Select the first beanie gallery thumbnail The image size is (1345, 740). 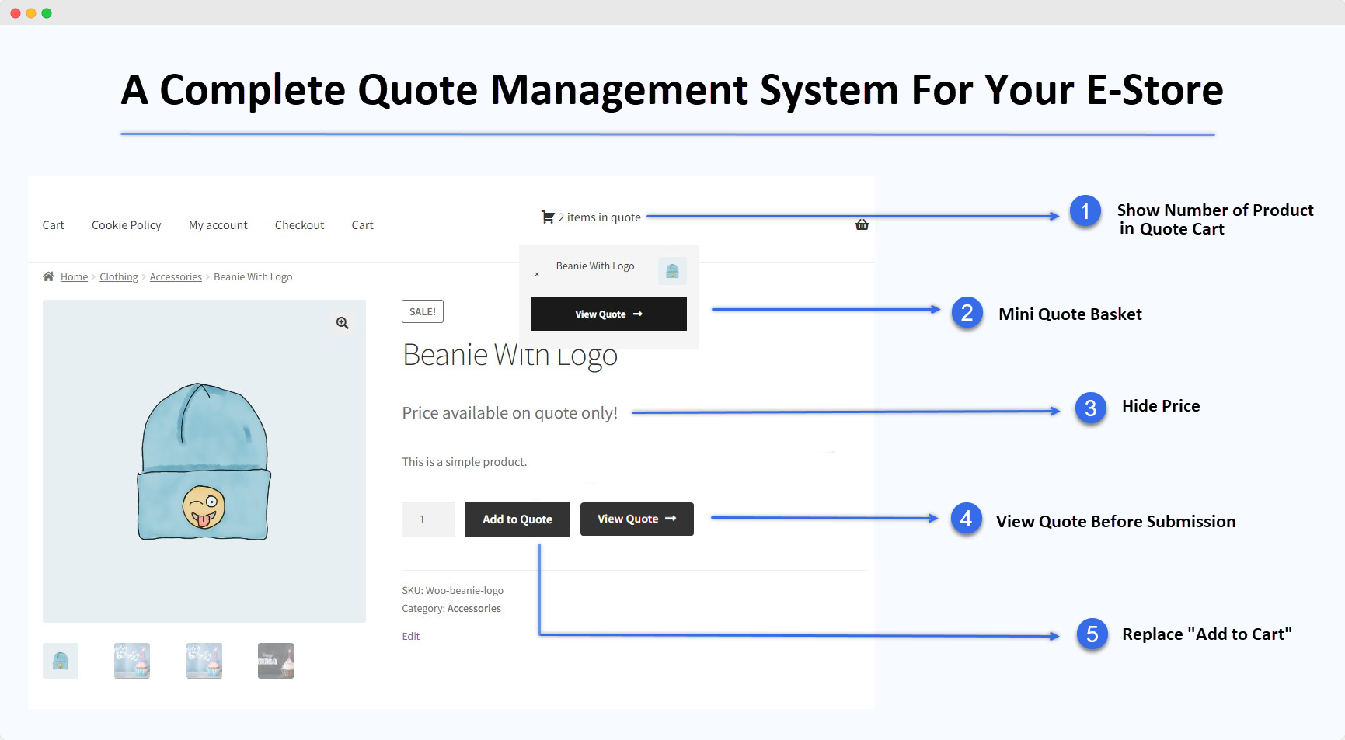[61, 661]
